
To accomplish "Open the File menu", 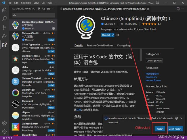I will [9, 3].
